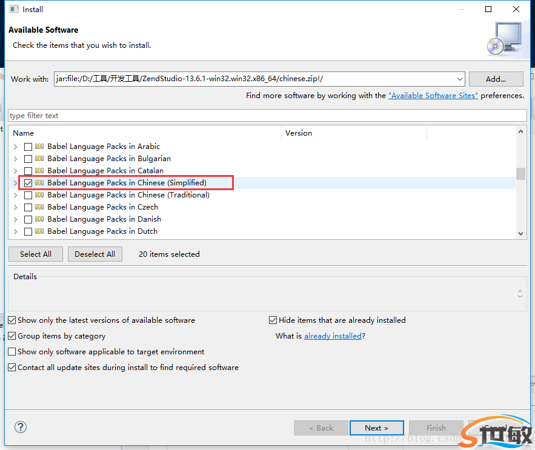Viewport: 535px width, 450px height.
Task: Click the Danish language pack category icon
Action: tap(39, 219)
